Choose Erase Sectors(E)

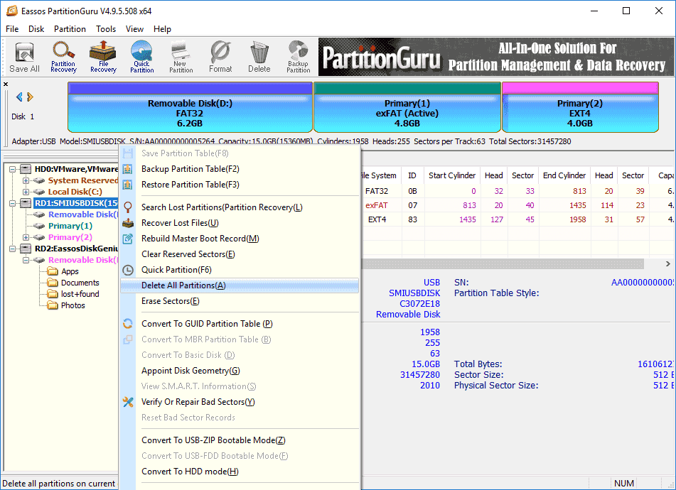pyautogui.click(x=240, y=301)
